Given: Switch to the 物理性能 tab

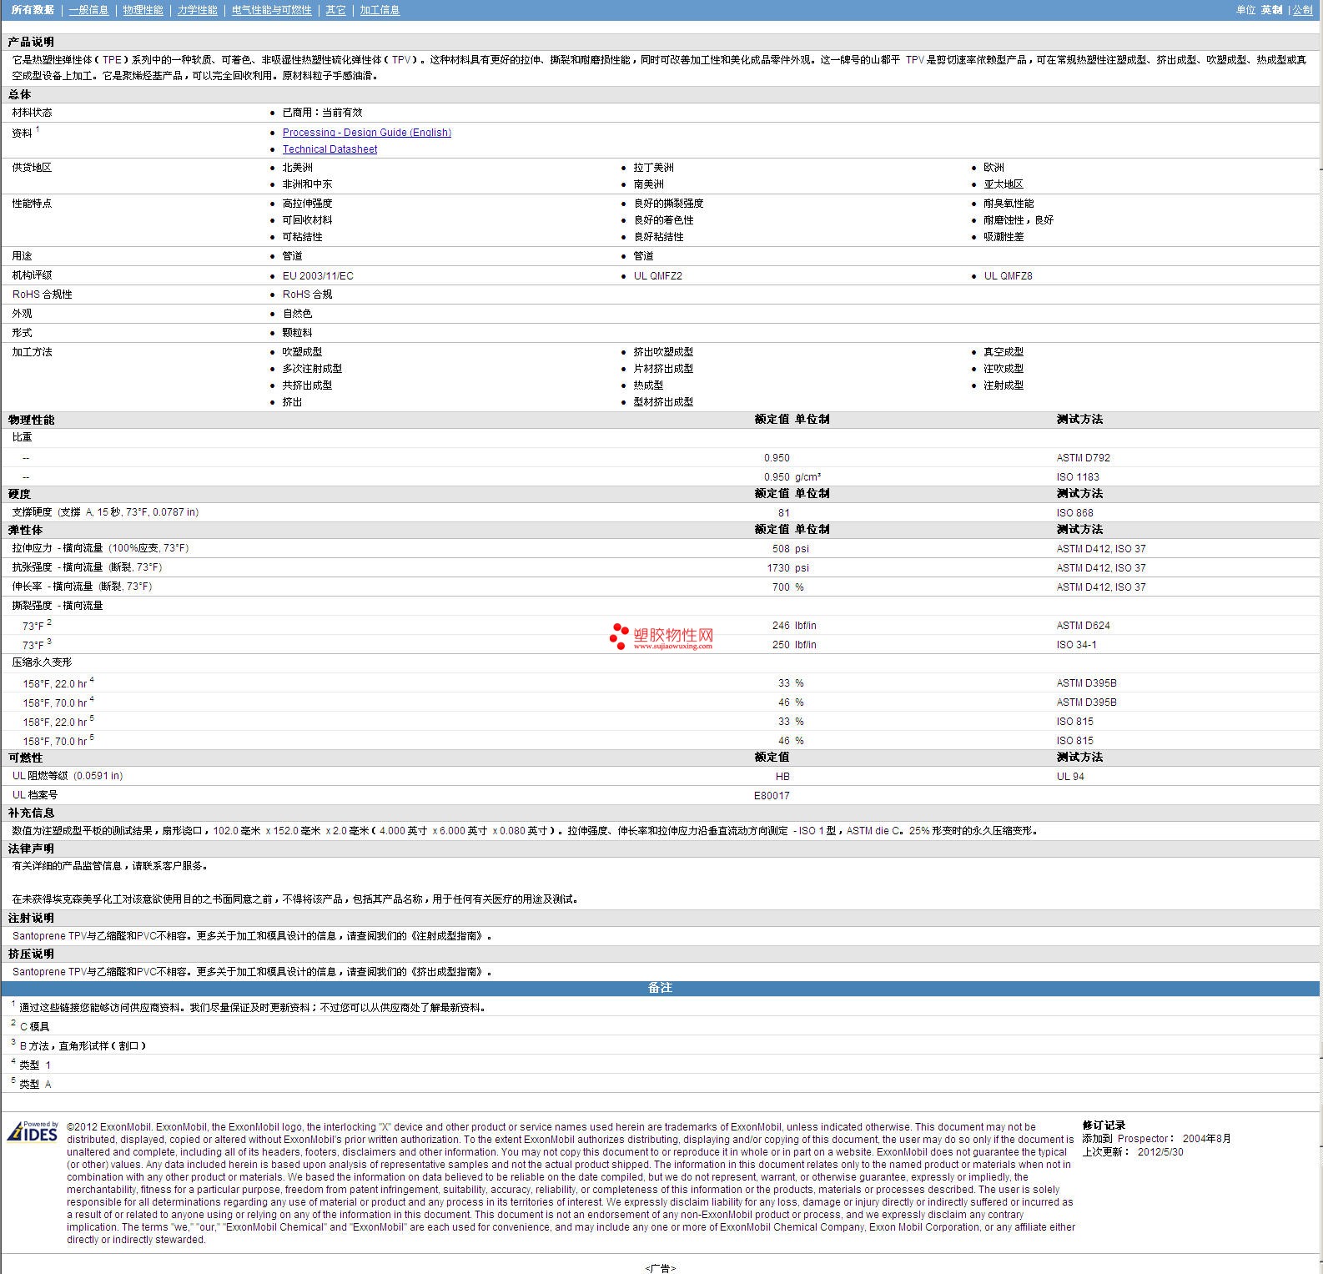Looking at the screenshot, I should (x=143, y=10).
